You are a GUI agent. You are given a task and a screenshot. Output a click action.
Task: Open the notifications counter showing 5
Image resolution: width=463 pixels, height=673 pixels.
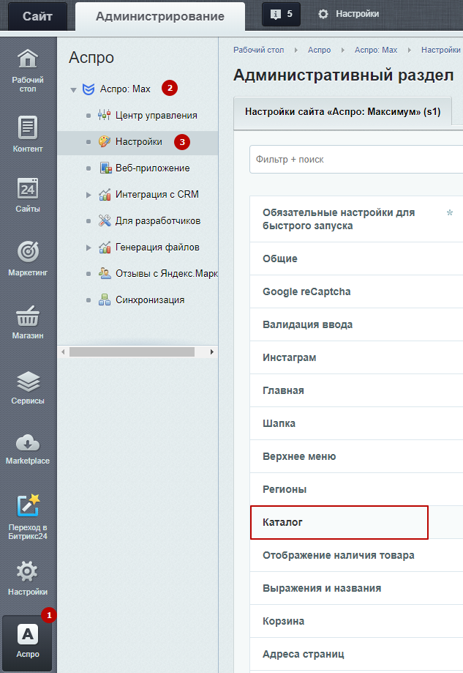[281, 14]
